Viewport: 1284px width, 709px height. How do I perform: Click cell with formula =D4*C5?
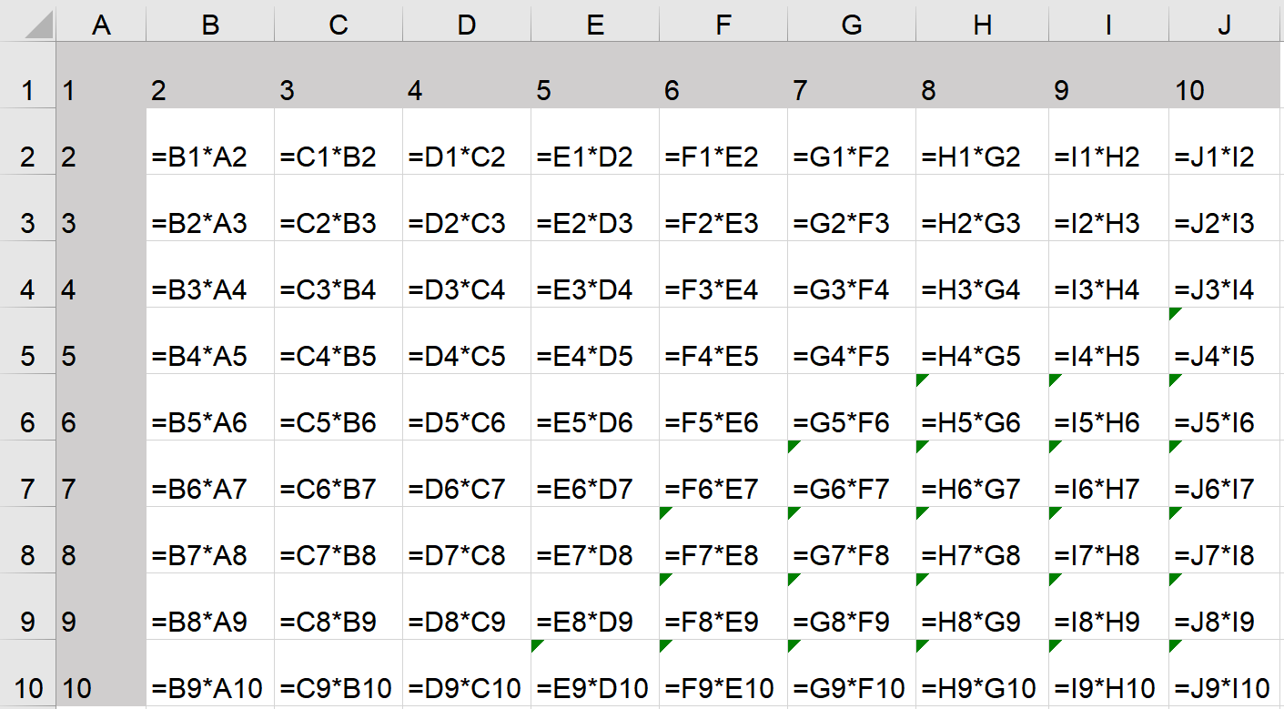pos(467,340)
